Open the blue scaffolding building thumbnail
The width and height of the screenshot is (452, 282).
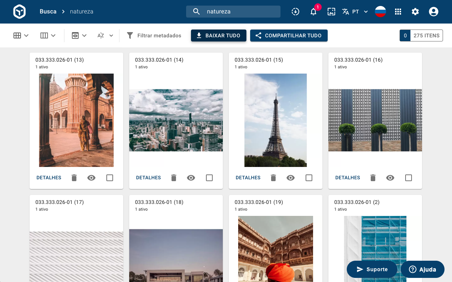click(375, 249)
